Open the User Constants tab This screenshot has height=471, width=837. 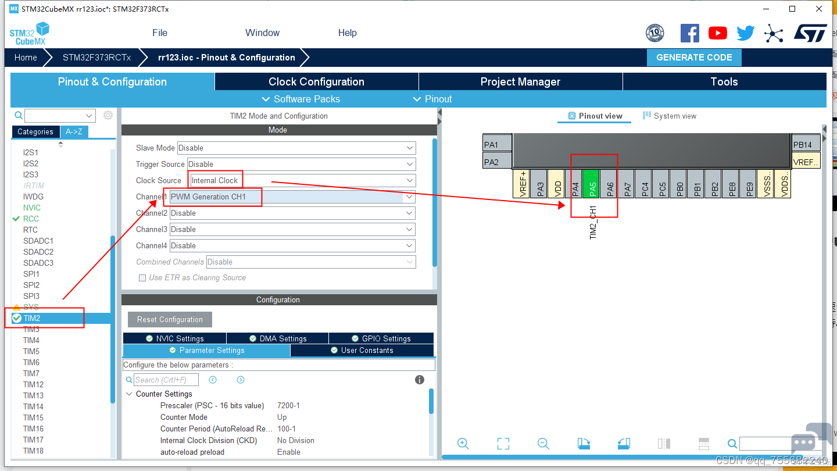pos(362,351)
